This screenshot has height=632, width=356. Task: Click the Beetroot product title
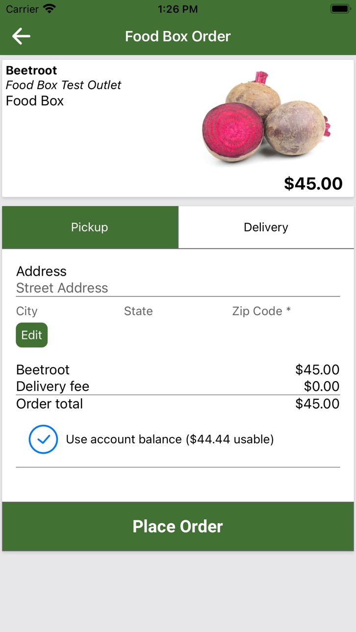tap(31, 71)
